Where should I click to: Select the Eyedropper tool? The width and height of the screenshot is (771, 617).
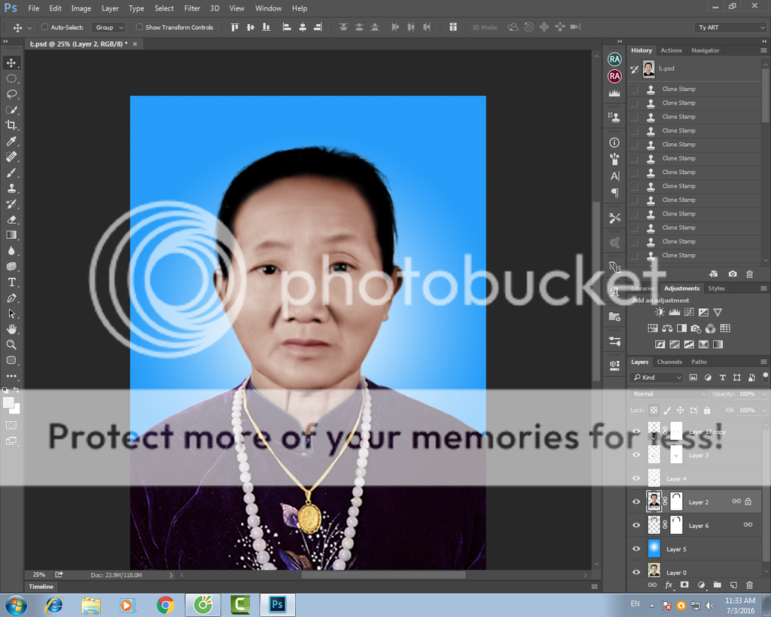point(11,141)
